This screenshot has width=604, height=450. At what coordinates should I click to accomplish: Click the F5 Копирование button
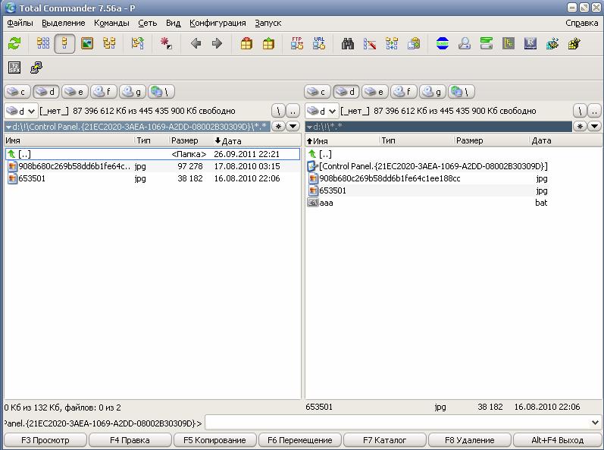click(x=214, y=440)
